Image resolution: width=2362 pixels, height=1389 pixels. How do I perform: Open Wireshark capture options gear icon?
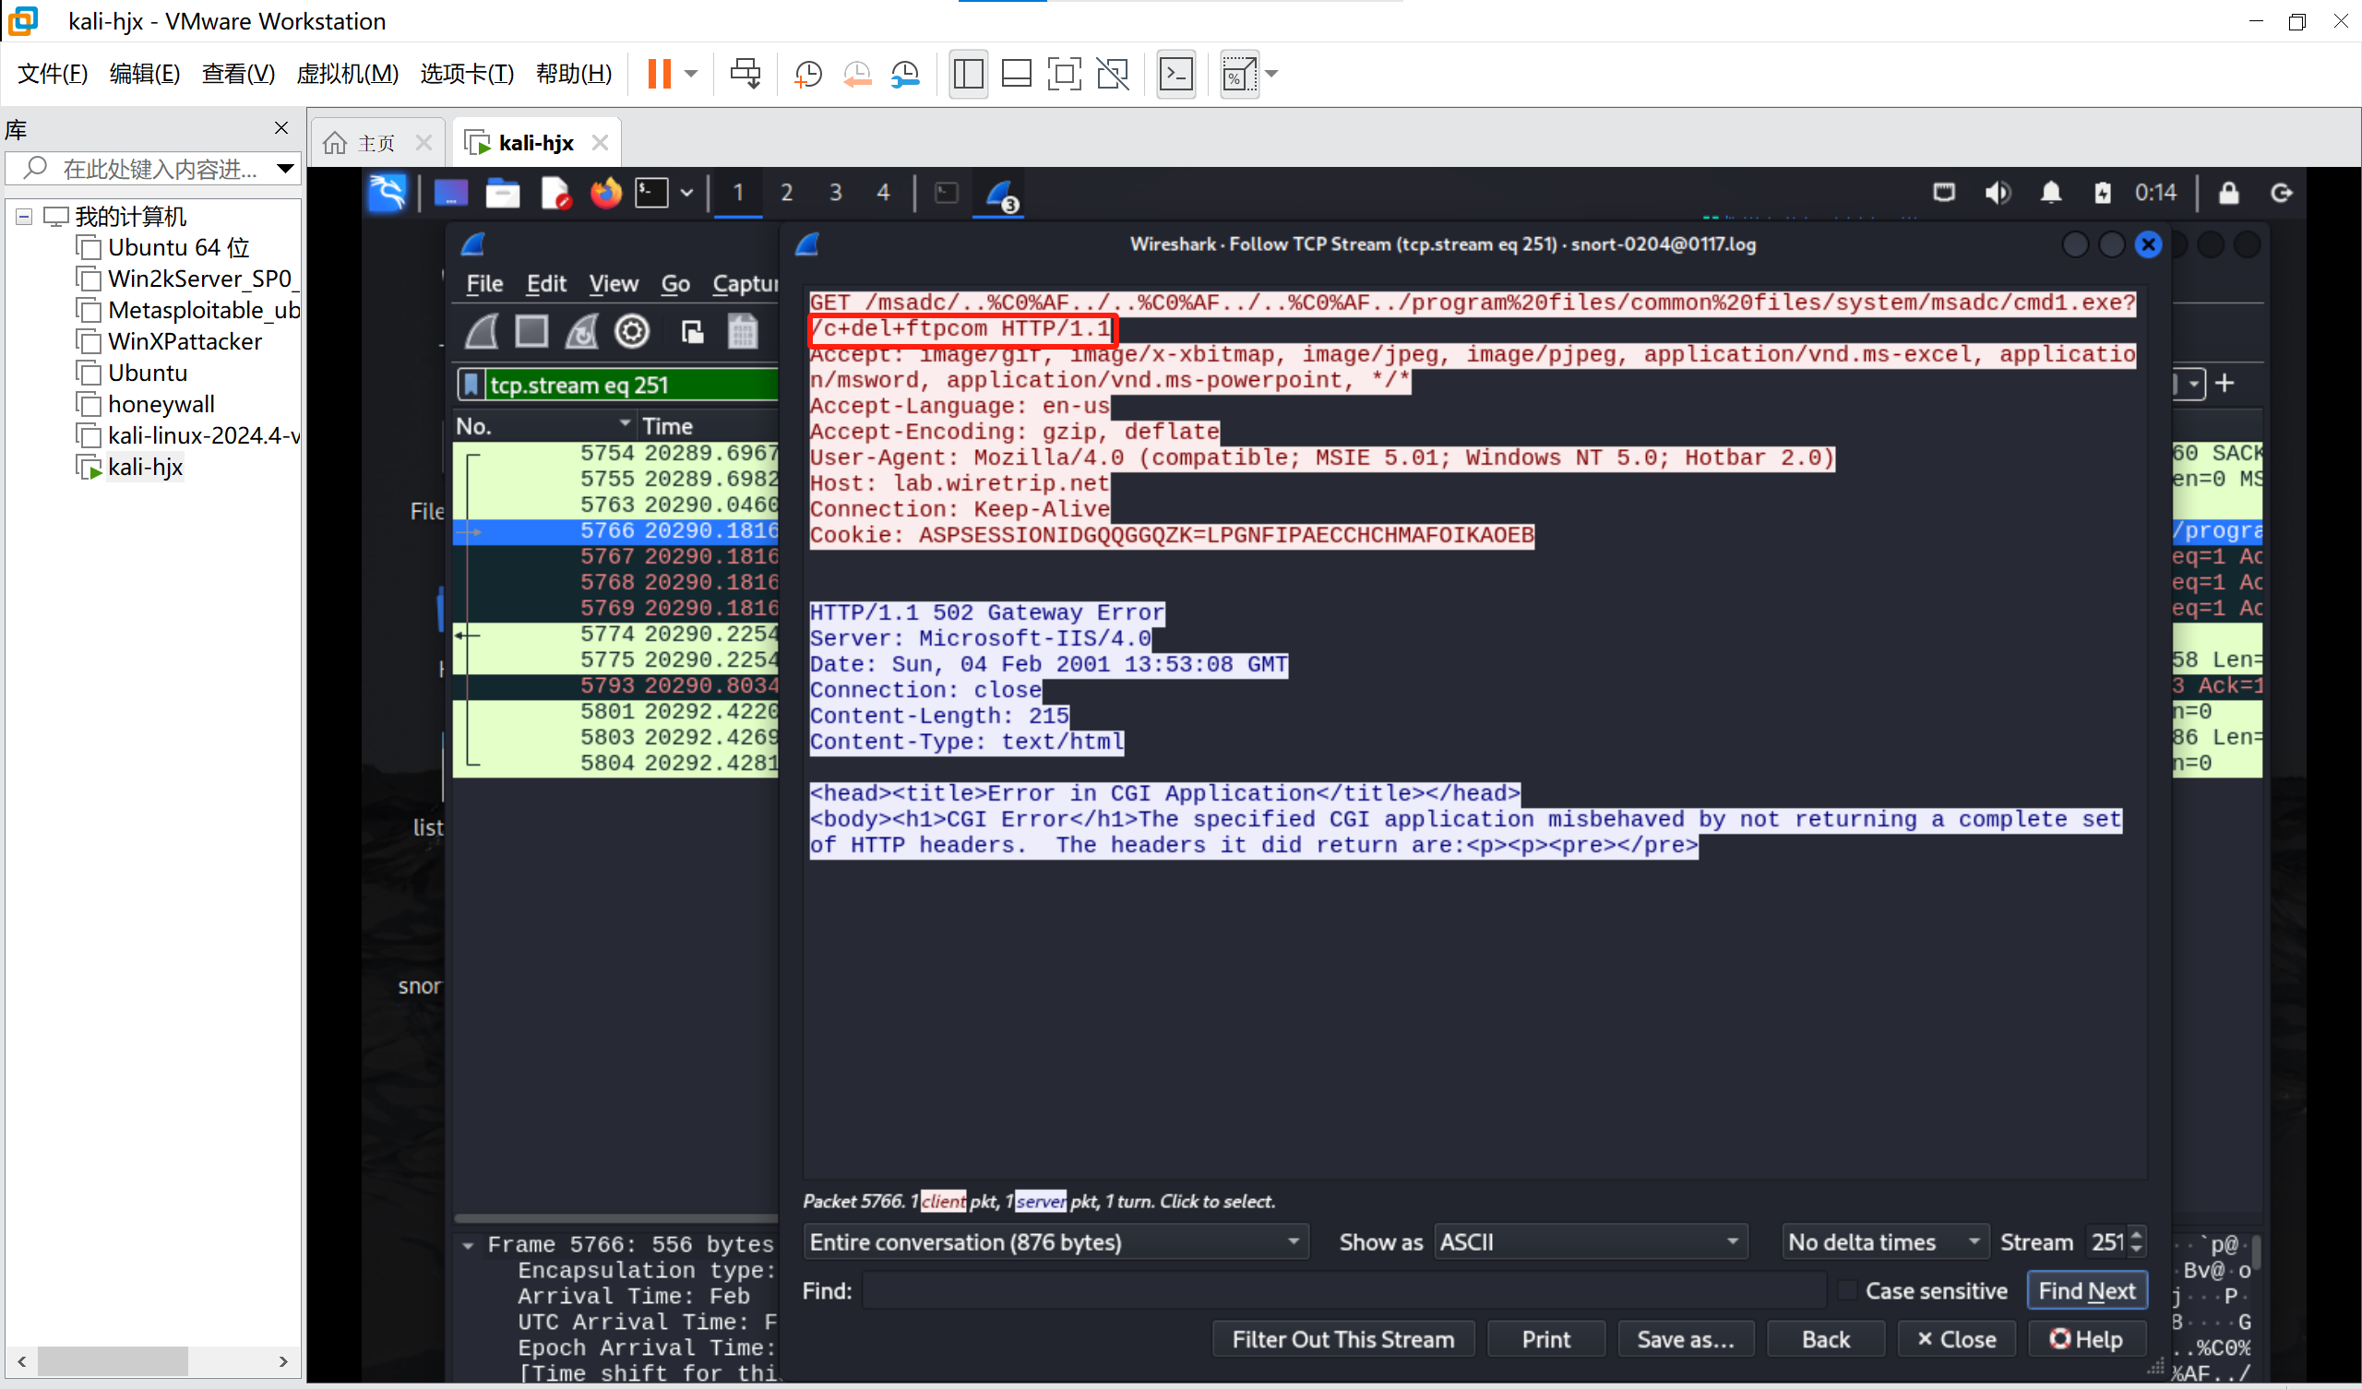point(632,332)
